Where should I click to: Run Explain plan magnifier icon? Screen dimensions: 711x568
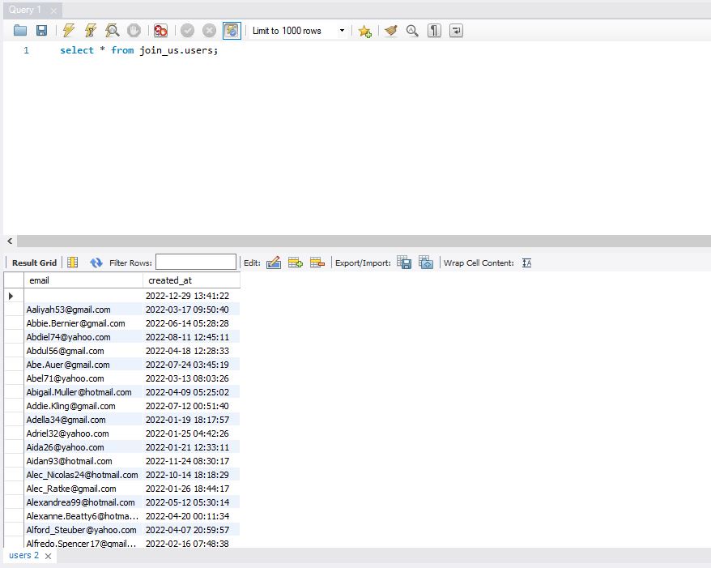point(113,31)
